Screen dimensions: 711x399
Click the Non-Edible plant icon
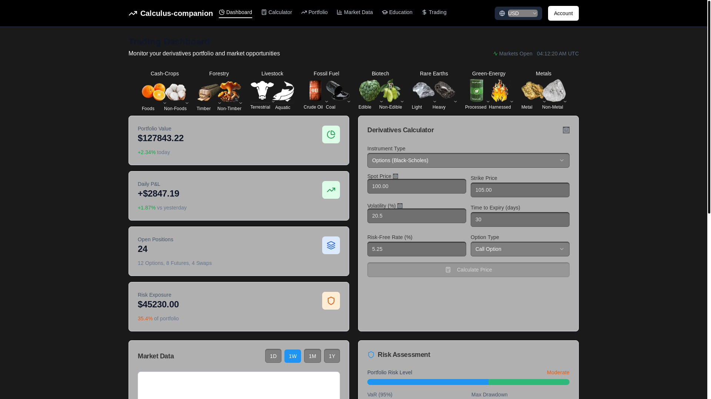390,90
